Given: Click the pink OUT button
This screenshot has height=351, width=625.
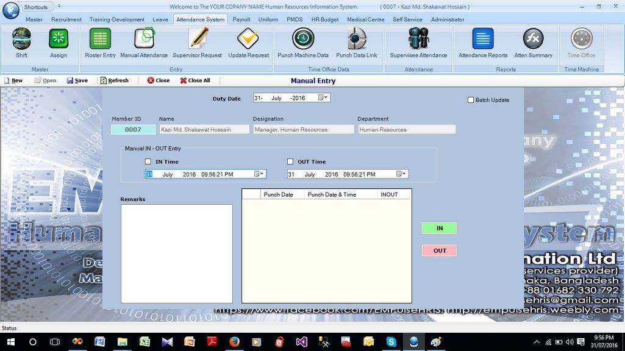Looking at the screenshot, I should coord(439,250).
